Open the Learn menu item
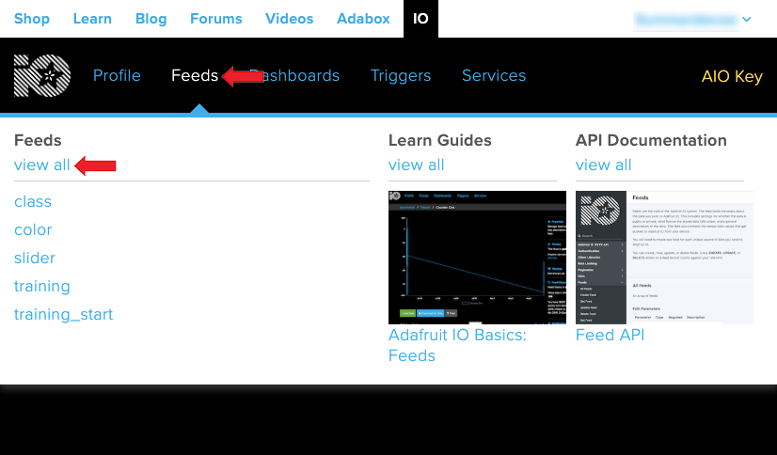This screenshot has width=777, height=455. pyautogui.click(x=92, y=19)
